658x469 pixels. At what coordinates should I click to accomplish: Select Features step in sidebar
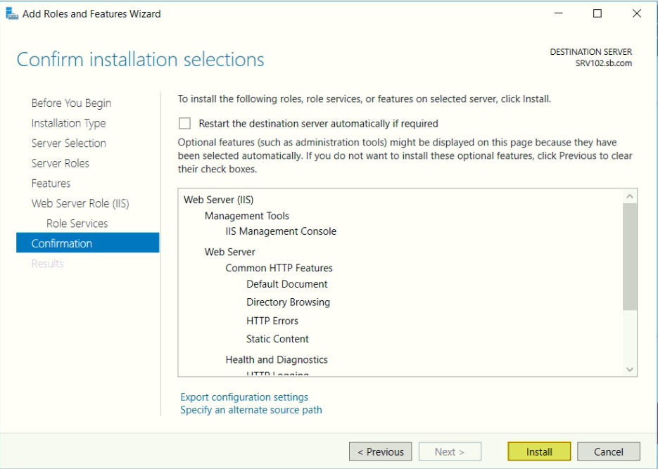click(x=51, y=184)
